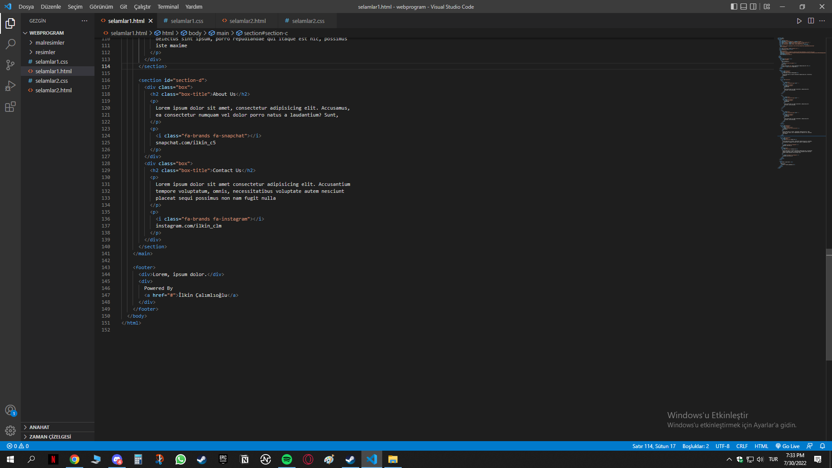Click the Run code play icon
The height and width of the screenshot is (468, 832).
click(x=799, y=21)
